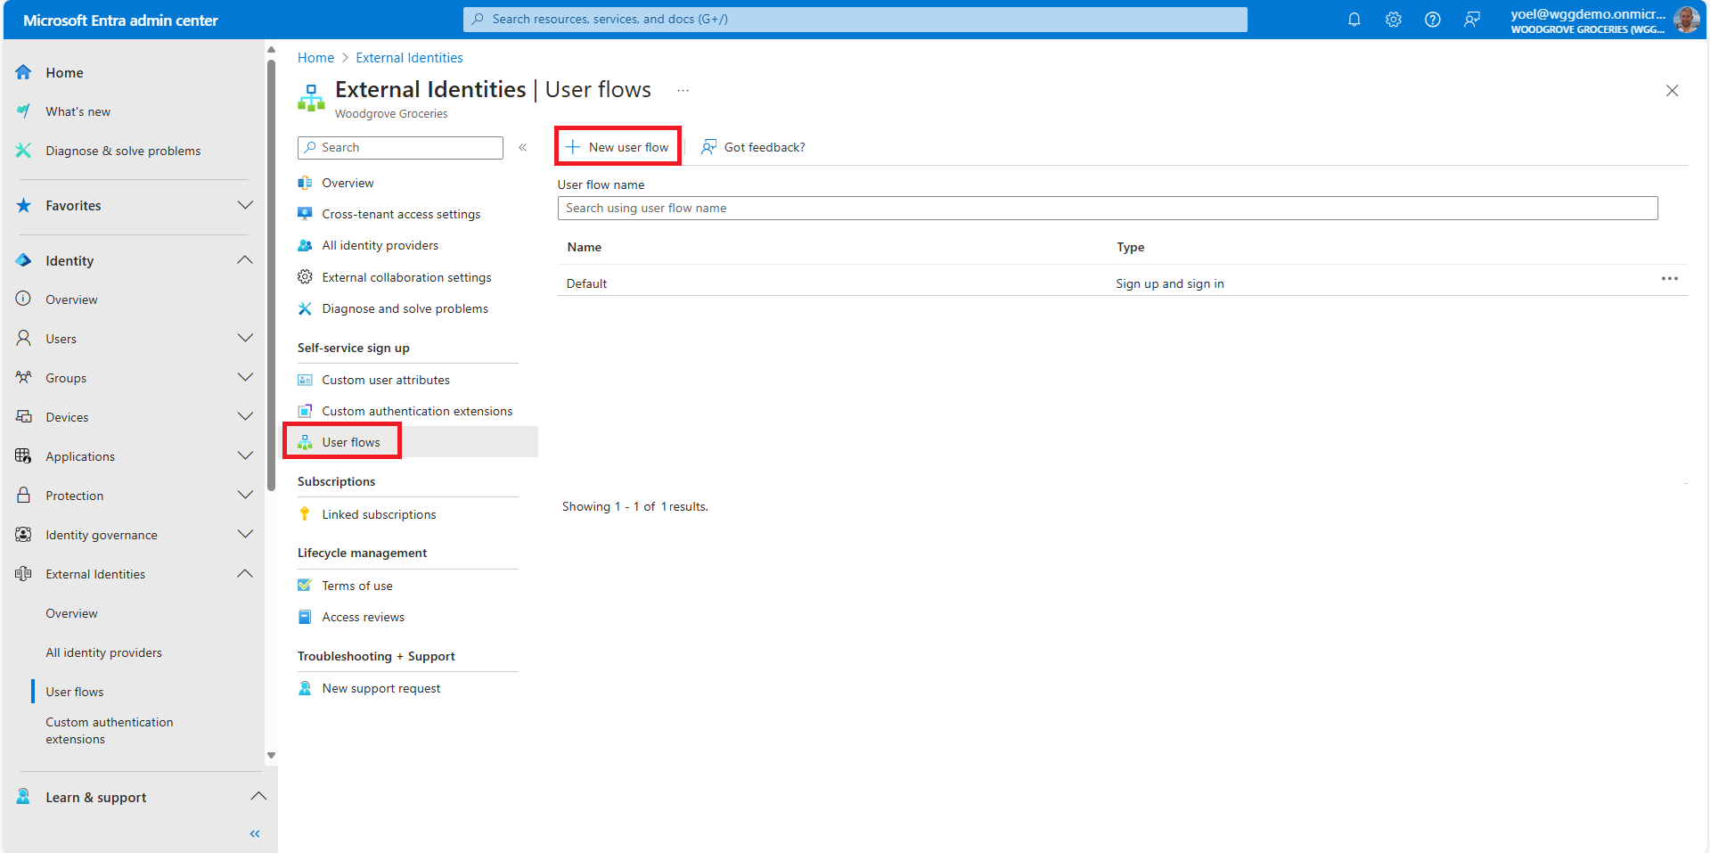Collapse the left sidebar navigation
Image resolution: width=1710 pixels, height=853 pixels.
(x=255, y=833)
